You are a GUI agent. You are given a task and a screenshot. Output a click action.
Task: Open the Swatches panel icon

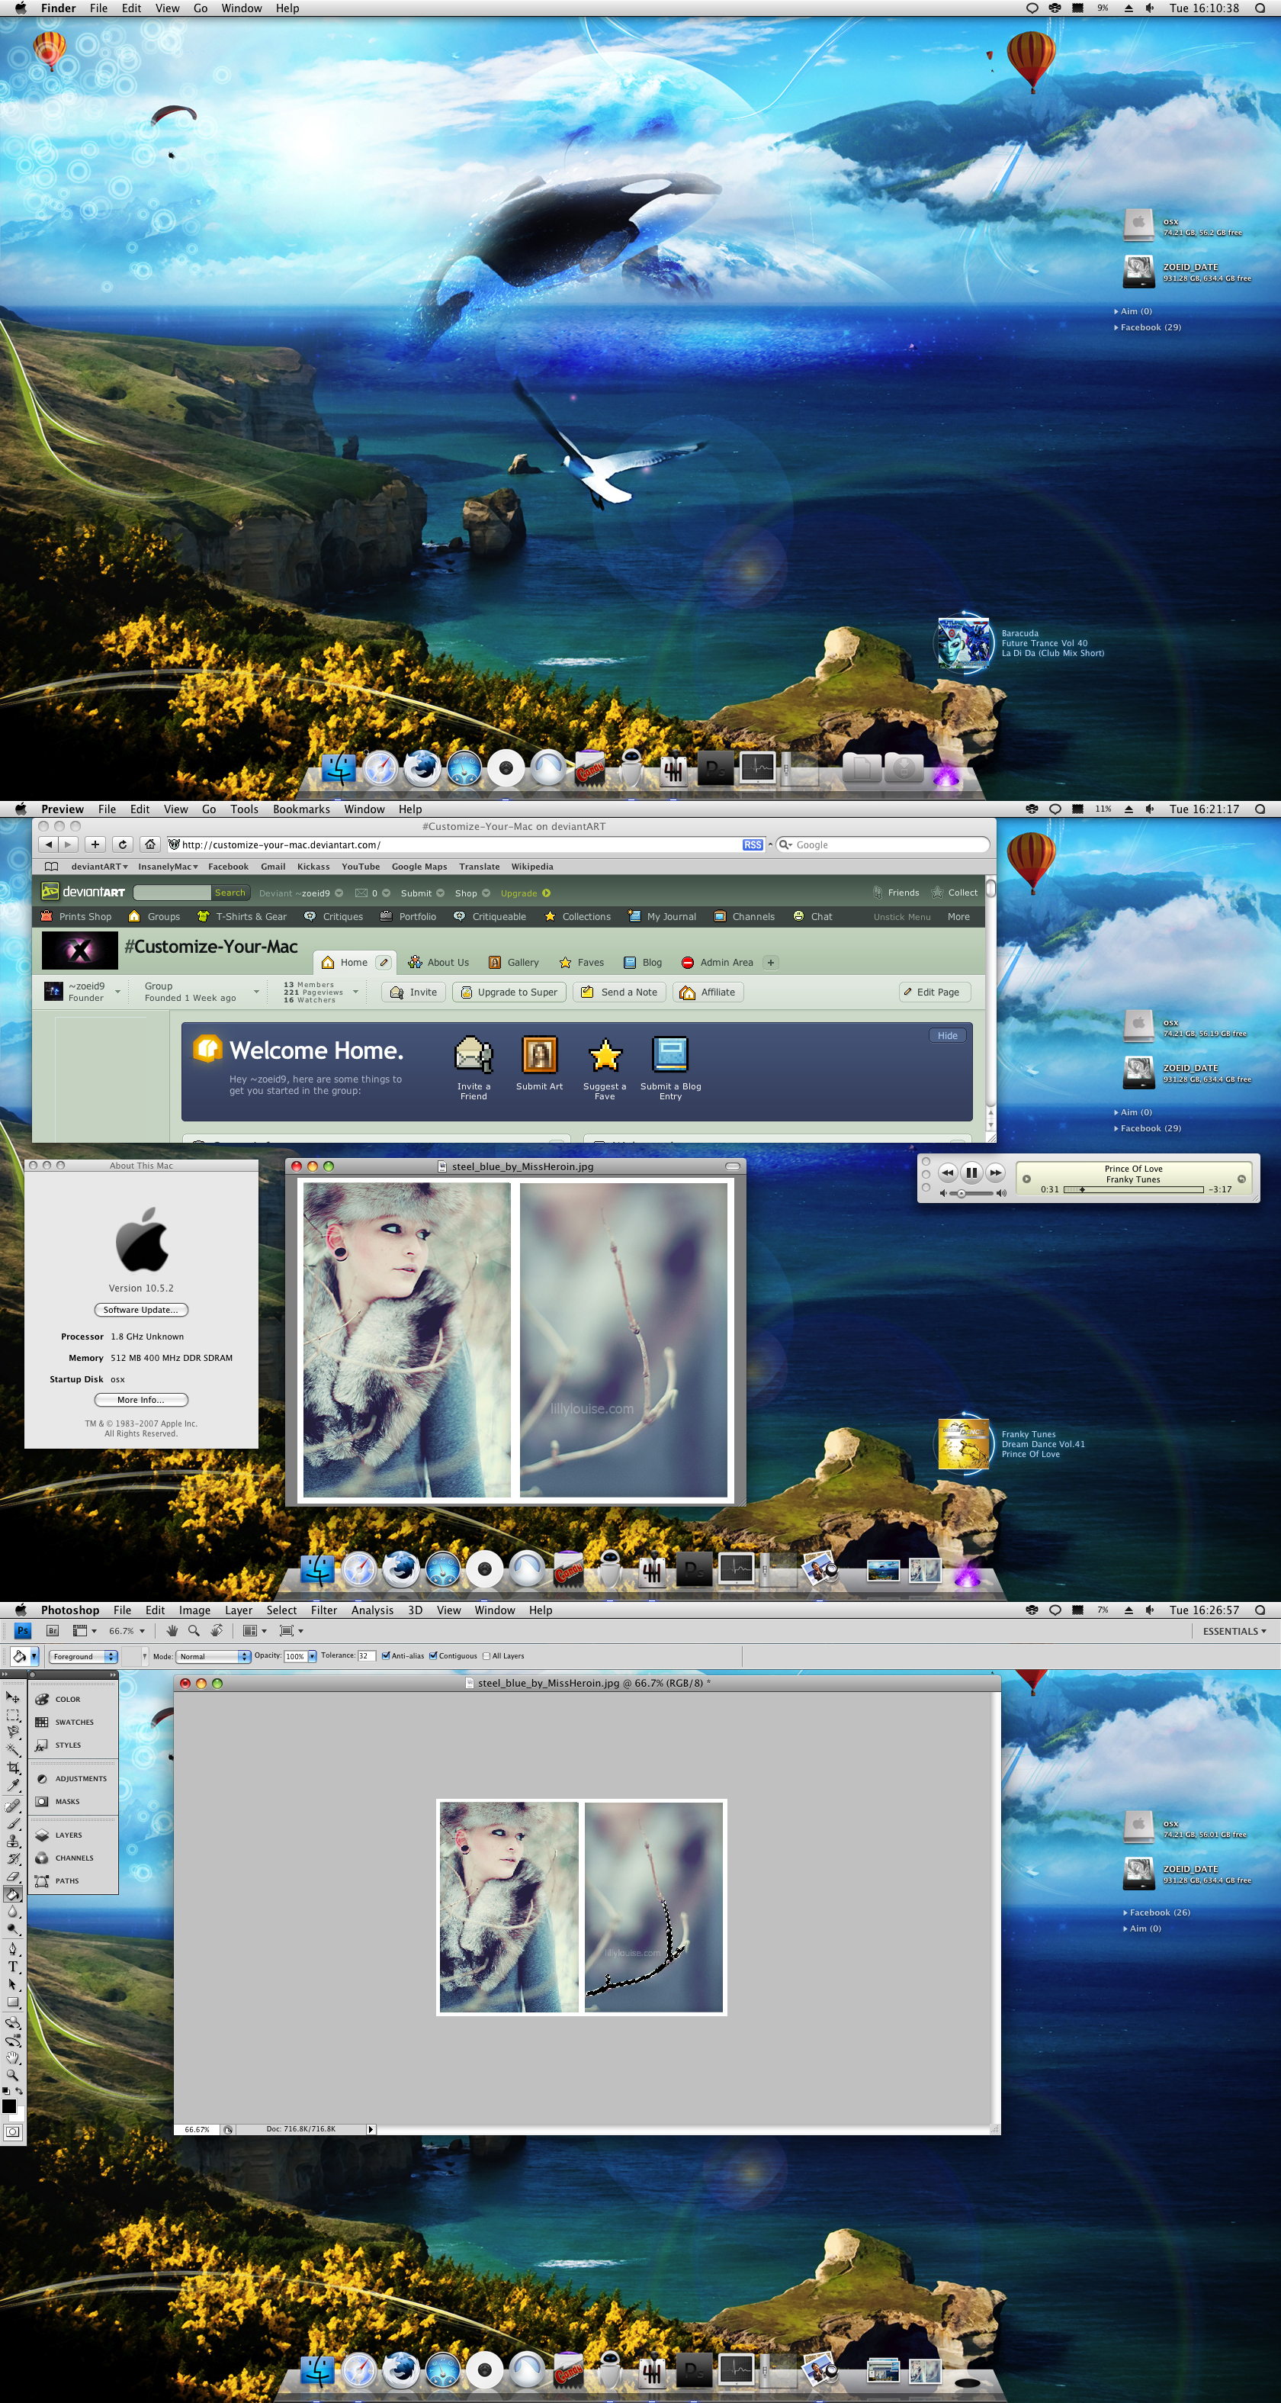coord(42,1722)
